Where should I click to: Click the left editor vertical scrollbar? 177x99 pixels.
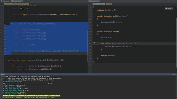pyautogui.click(x=88, y=46)
